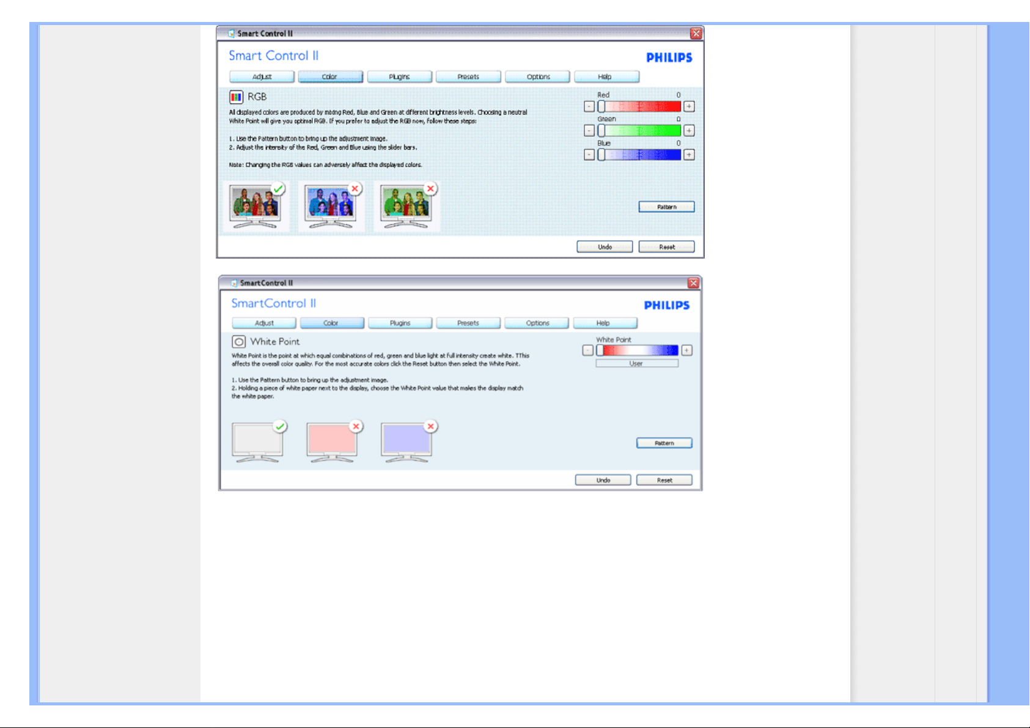This screenshot has width=1030, height=728.
Task: Click the Red color slider bar
Action: tap(640, 106)
